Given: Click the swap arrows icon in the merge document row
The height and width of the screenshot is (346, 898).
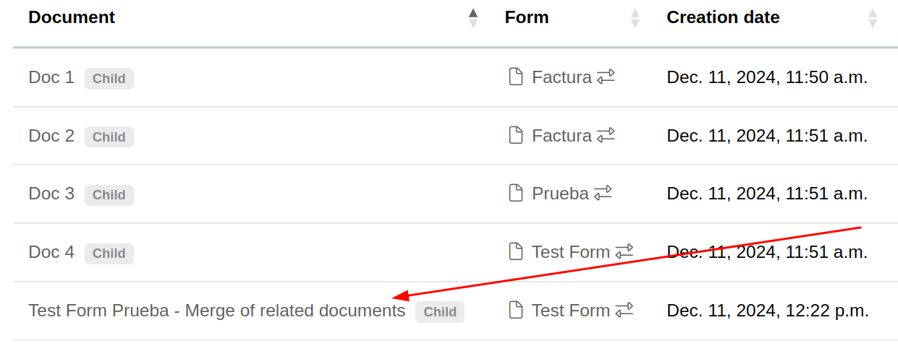Looking at the screenshot, I should (624, 310).
